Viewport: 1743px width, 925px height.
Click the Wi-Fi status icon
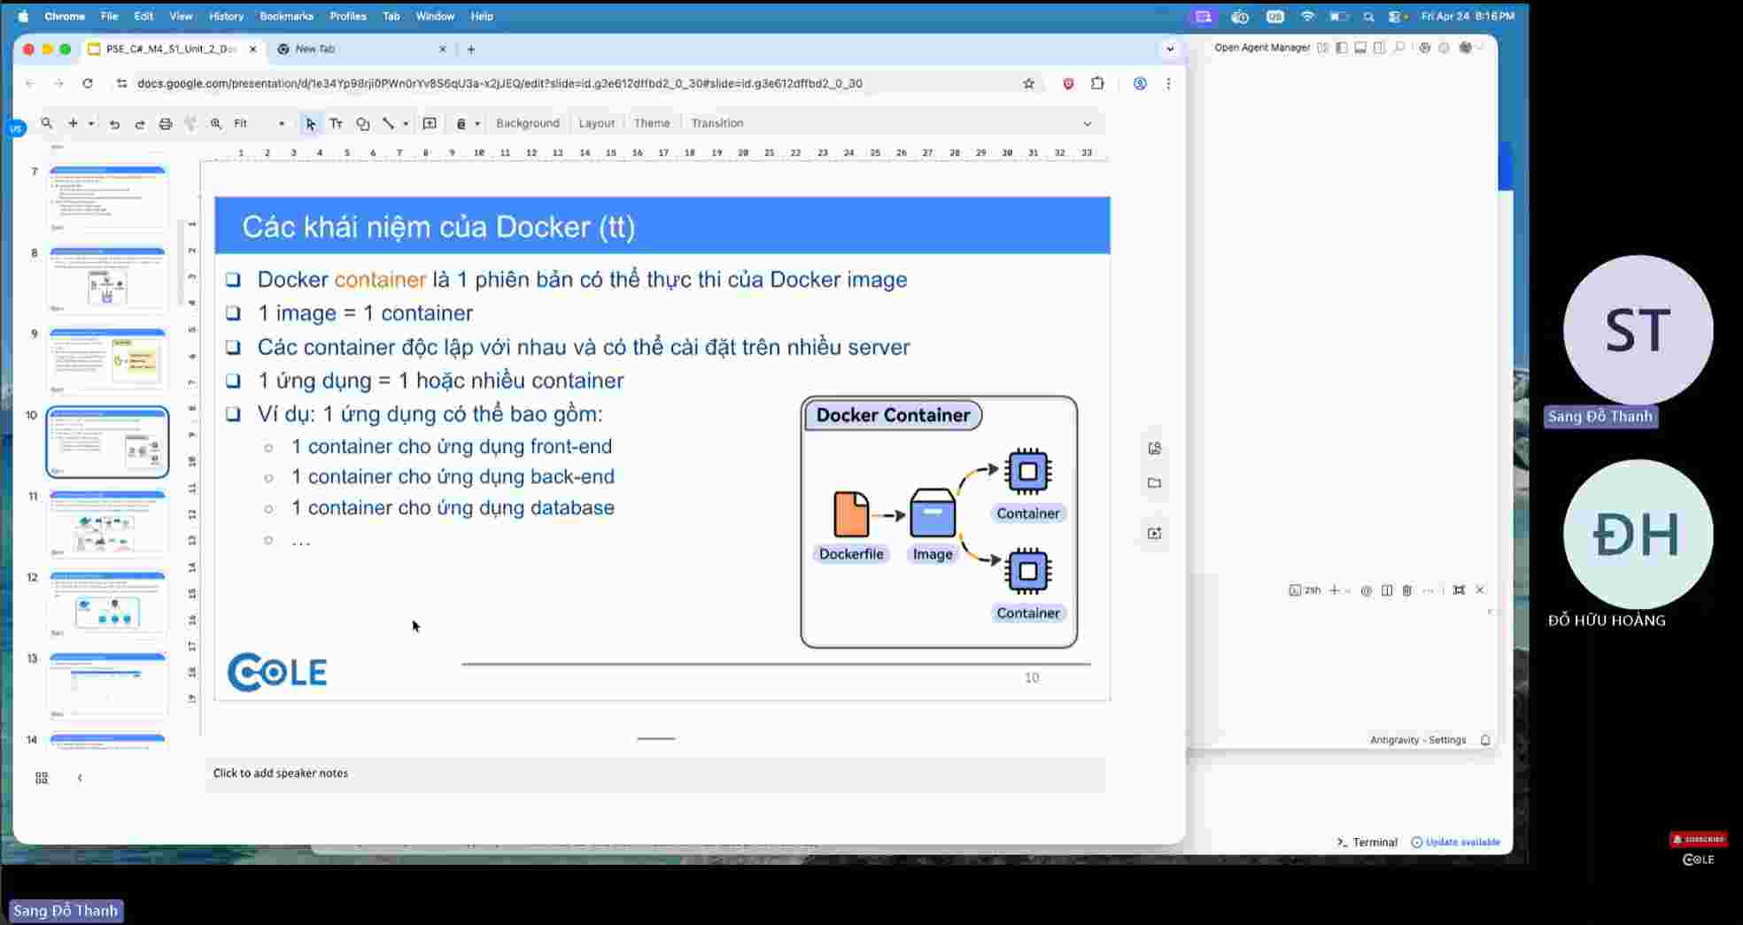[x=1307, y=17]
